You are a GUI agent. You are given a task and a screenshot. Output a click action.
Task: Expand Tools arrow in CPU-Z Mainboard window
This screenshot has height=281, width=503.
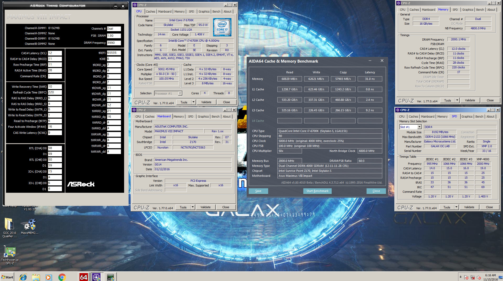click(x=193, y=207)
